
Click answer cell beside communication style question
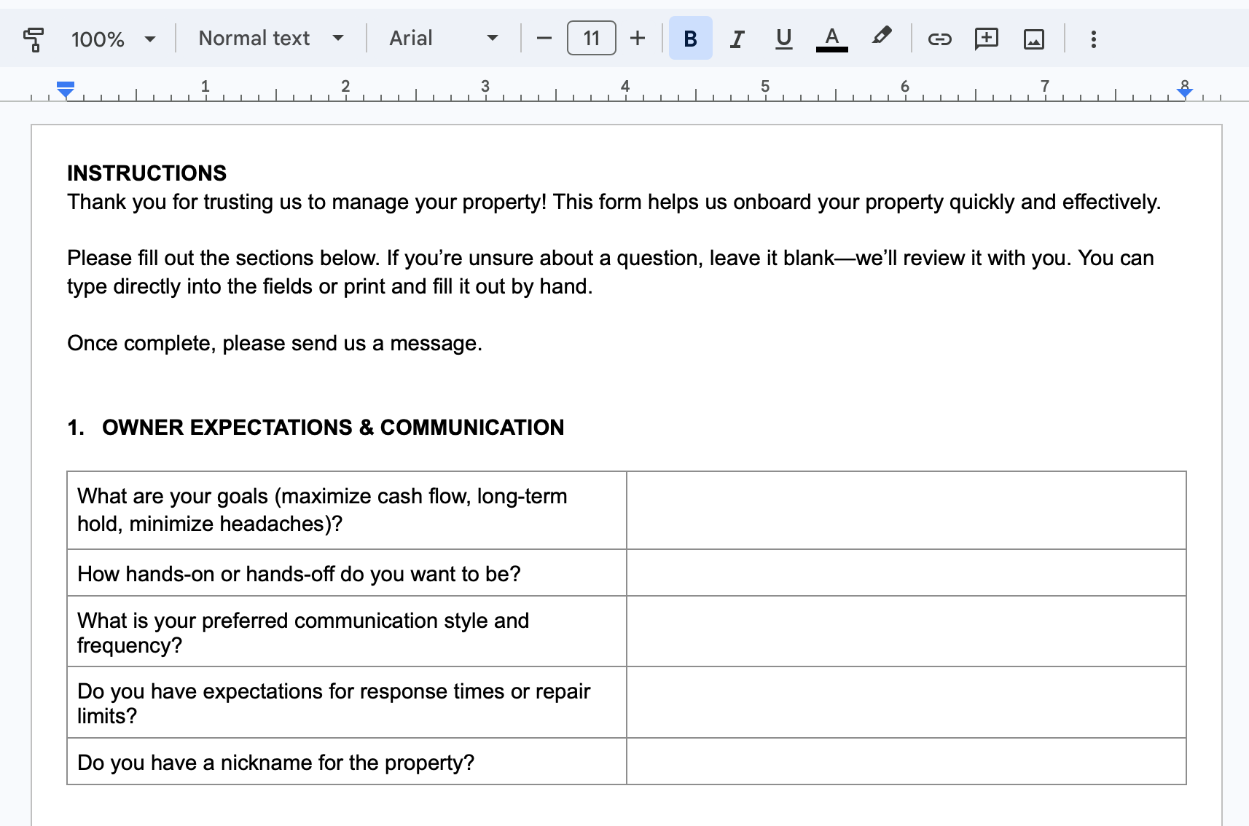pyautogui.click(x=907, y=632)
